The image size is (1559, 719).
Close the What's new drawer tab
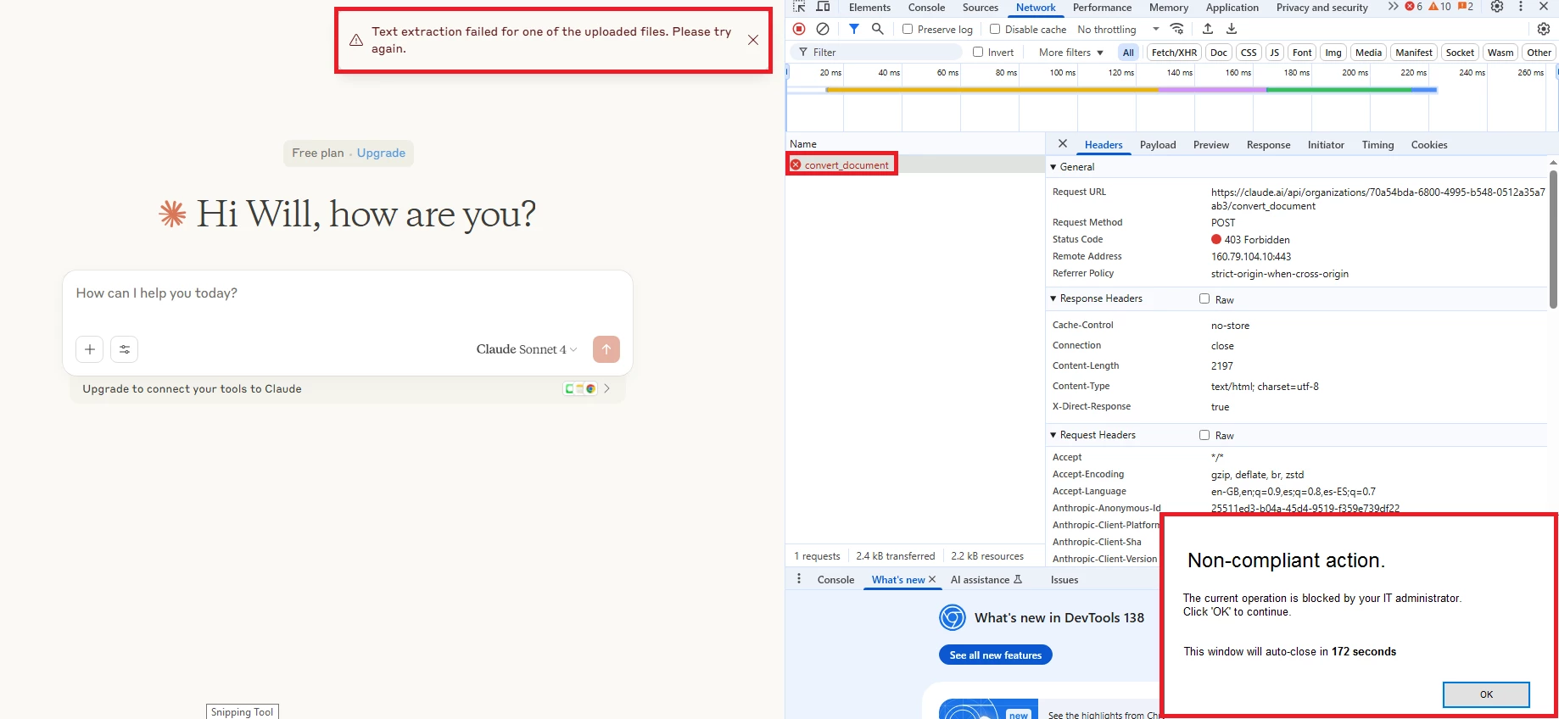tap(932, 580)
